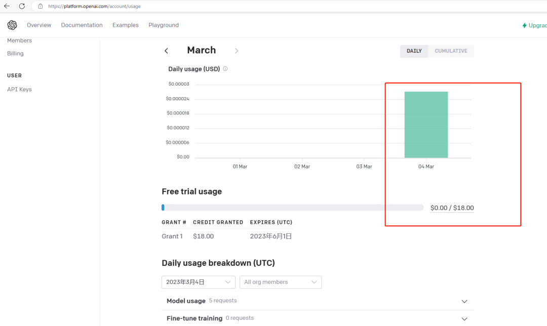Click the March month title
The width and height of the screenshot is (547, 326).
[x=201, y=50]
